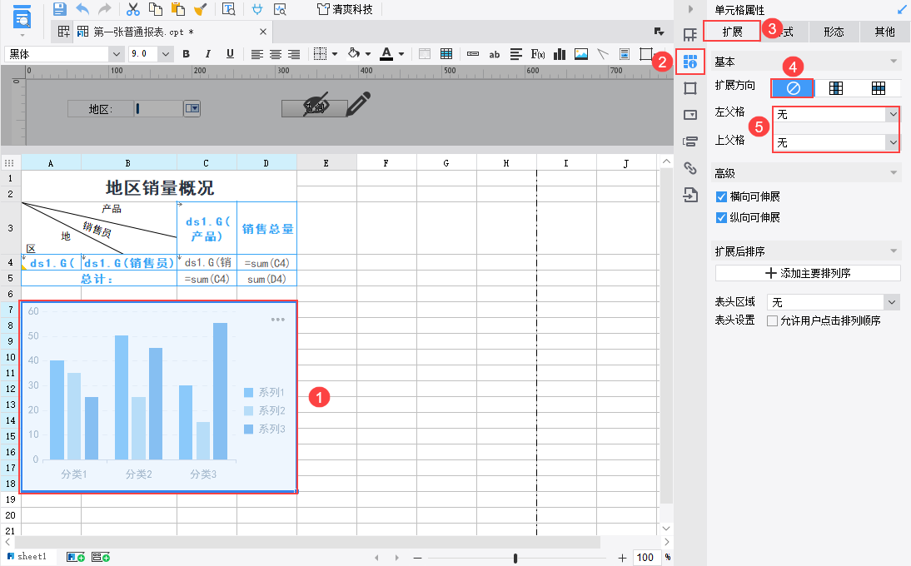Open conditional attributes sidebar icon
The height and width of the screenshot is (566, 911).
point(690,141)
